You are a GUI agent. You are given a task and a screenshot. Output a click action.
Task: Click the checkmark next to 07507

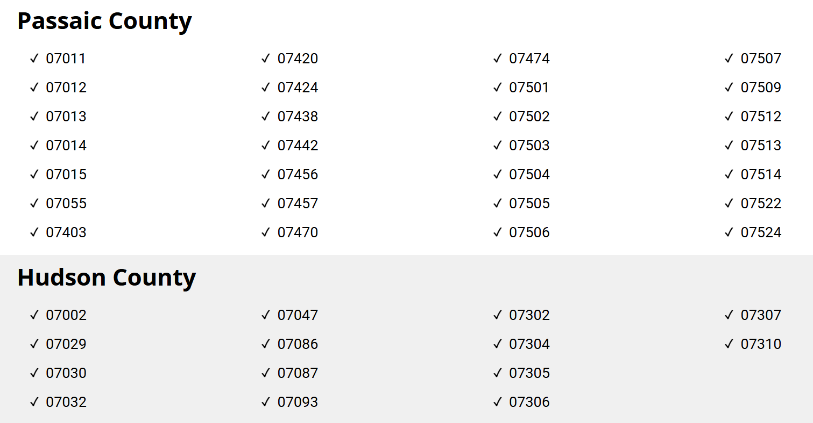tap(729, 59)
